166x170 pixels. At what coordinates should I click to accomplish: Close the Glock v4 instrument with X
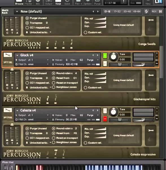tap(157, 53)
